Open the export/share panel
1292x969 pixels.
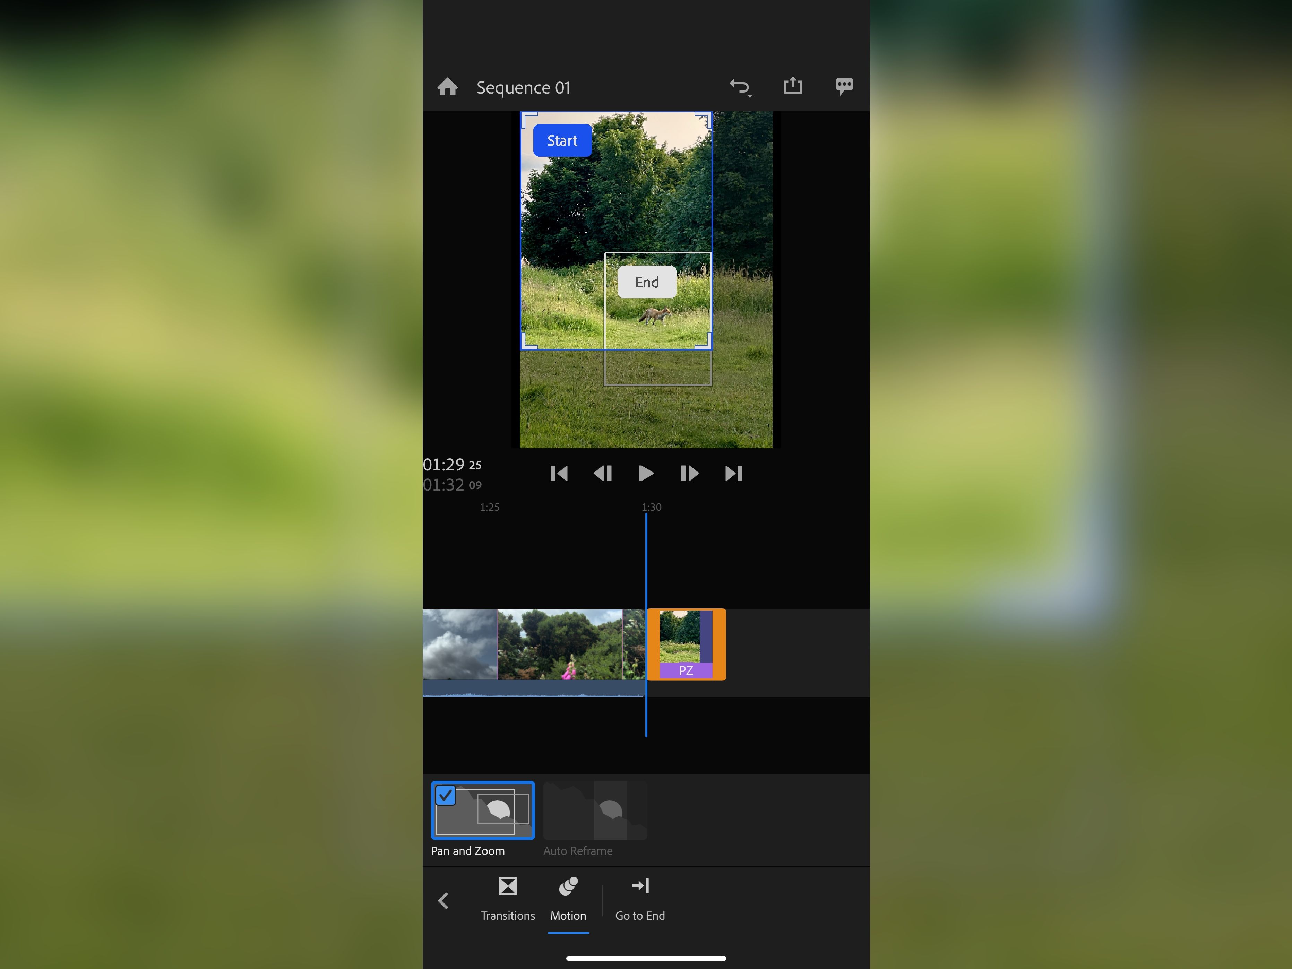[793, 86]
